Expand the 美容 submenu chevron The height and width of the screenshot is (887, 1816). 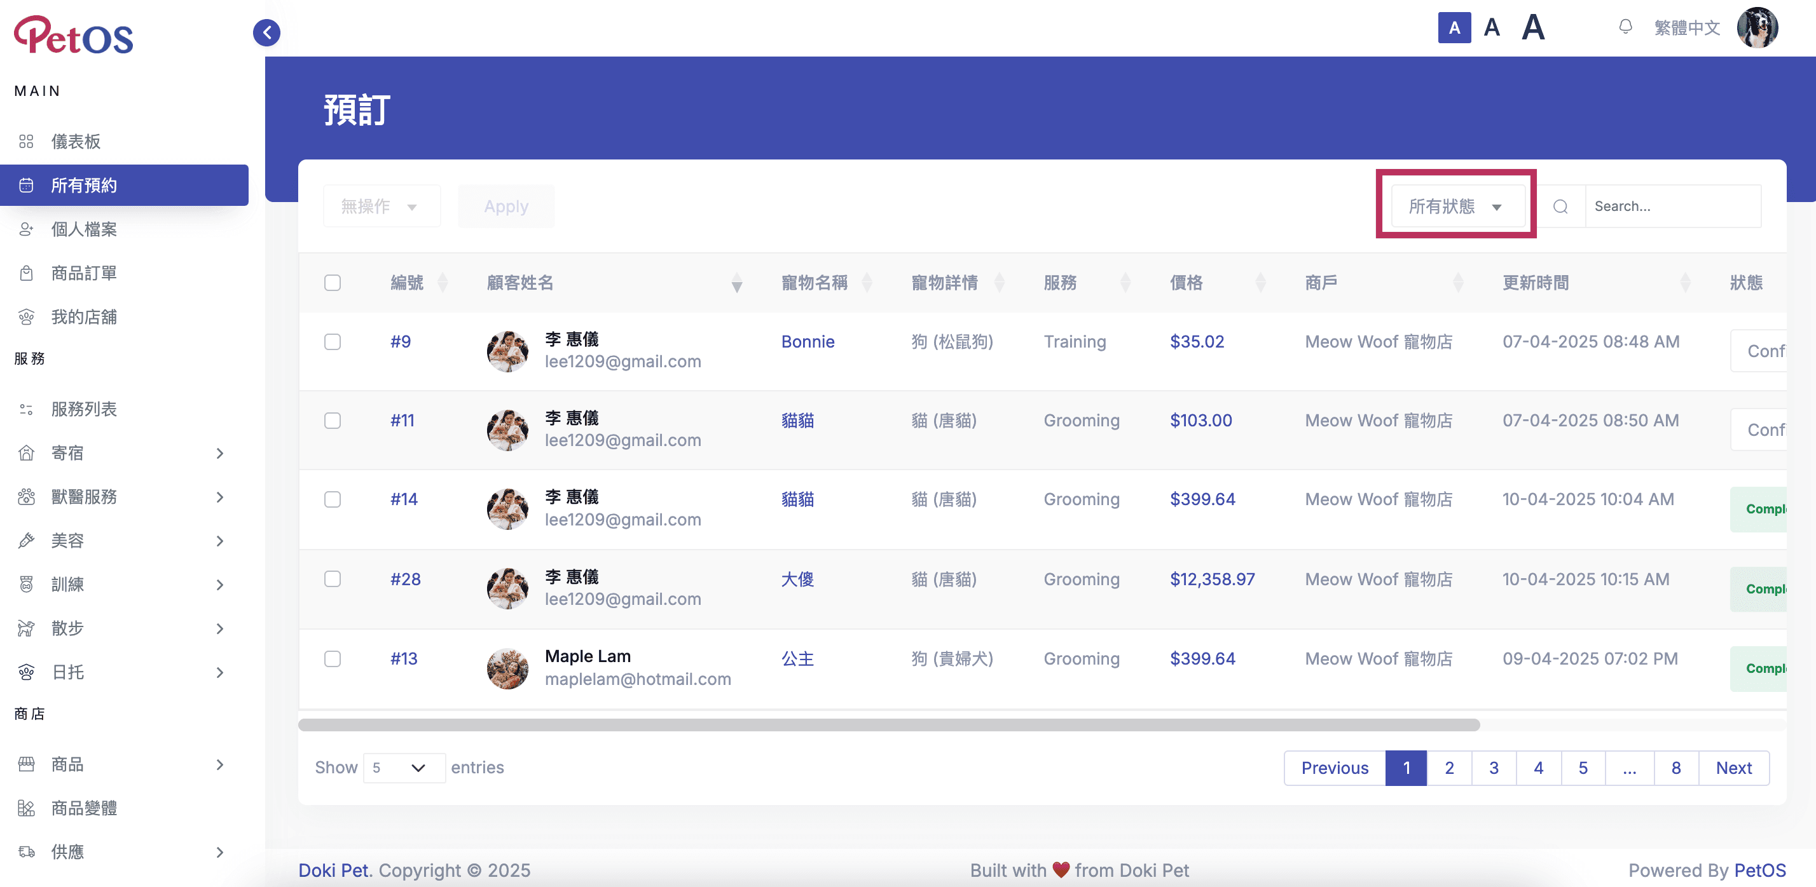pos(220,540)
